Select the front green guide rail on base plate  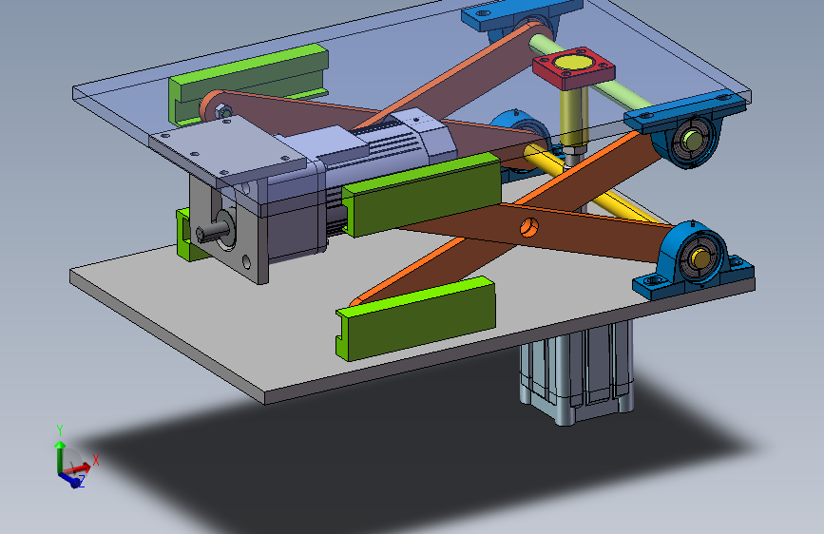click(415, 318)
